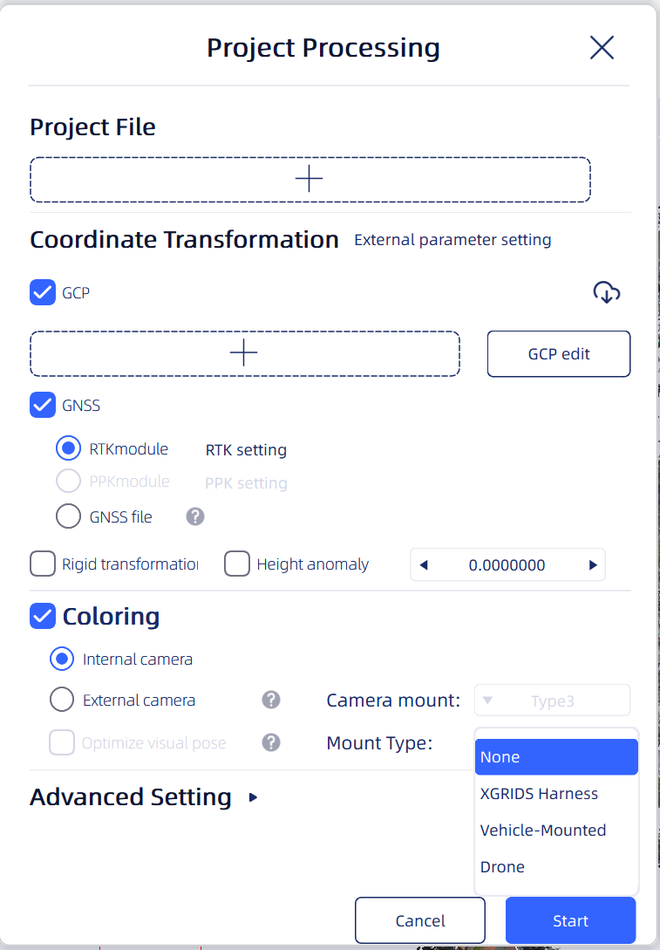Click the help icon beside Optimize visual pose
Viewport: 660px width, 950px height.
271,742
